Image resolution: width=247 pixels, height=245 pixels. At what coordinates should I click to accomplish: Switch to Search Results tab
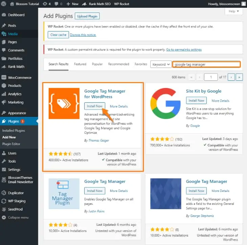coord(59,64)
